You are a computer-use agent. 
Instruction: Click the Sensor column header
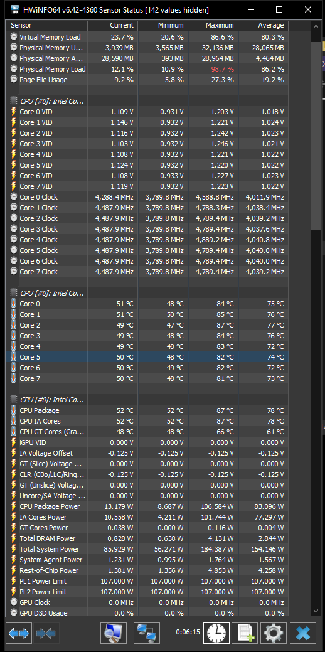[46, 25]
